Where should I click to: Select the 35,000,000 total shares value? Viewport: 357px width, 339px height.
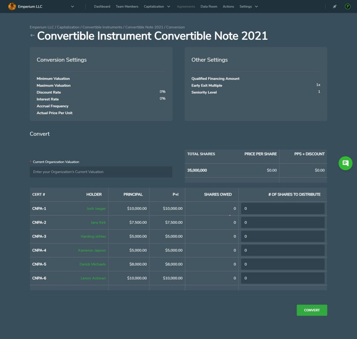coord(197,170)
